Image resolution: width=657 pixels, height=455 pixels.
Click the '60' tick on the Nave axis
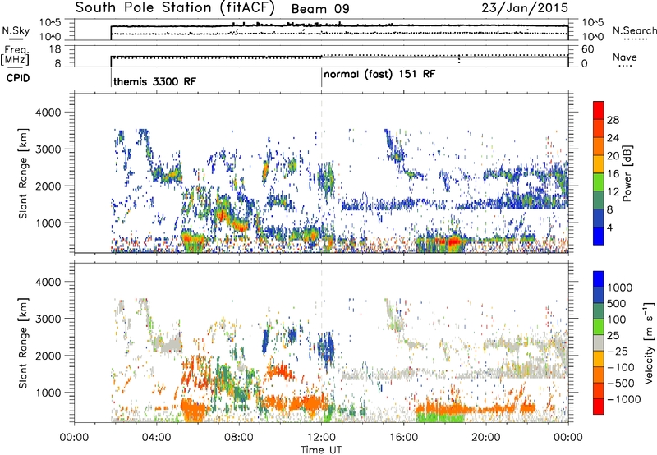pos(587,49)
